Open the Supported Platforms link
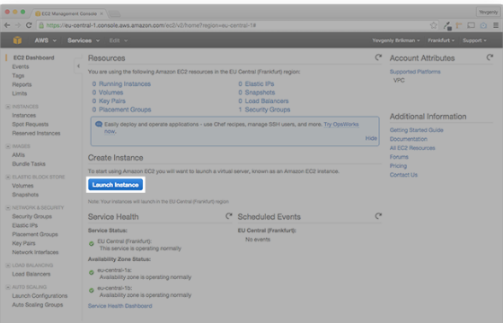The image size is (503, 323). click(x=415, y=72)
